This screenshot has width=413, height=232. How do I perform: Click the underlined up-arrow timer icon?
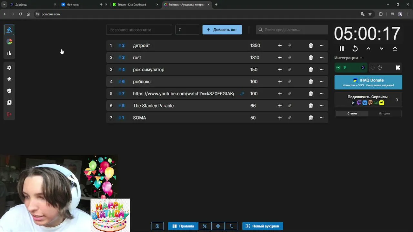coord(395,49)
